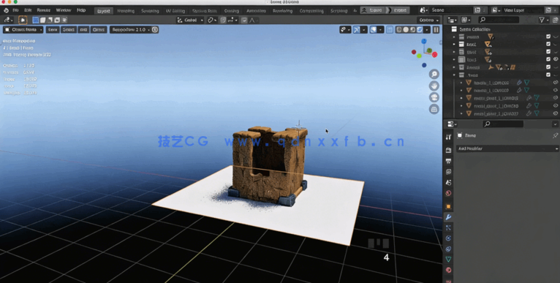Image resolution: width=560 pixels, height=283 pixels.
Task: Click the blue Z axis ball on gizmo
Action: point(424,42)
